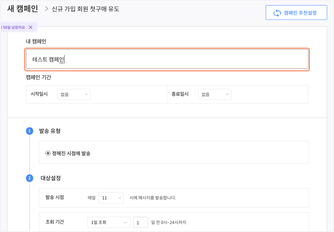Click the 일 전 0시~24시까지 text
The width and height of the screenshot is (334, 232).
pos(169,222)
